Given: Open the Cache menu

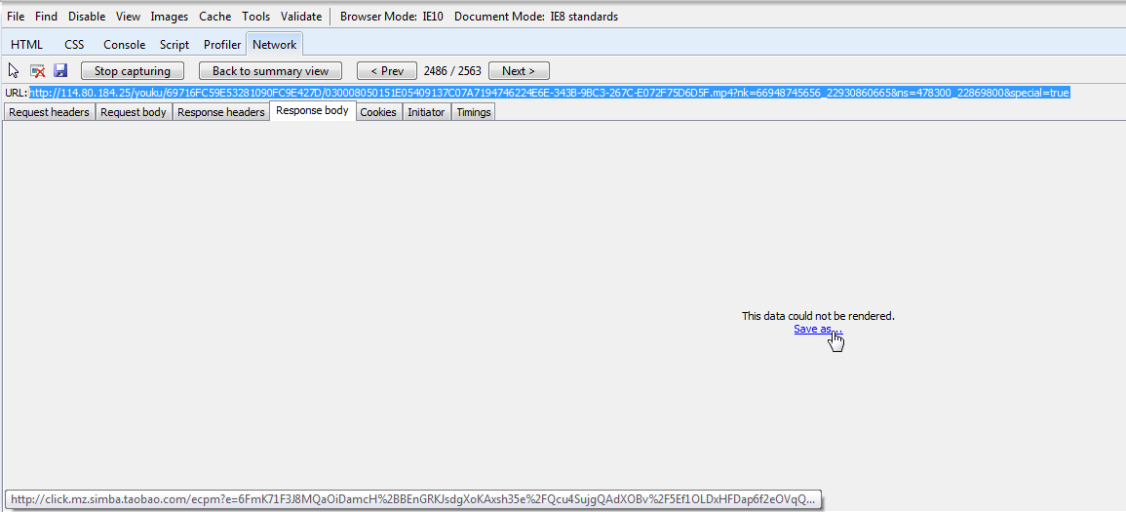Looking at the screenshot, I should (x=215, y=16).
